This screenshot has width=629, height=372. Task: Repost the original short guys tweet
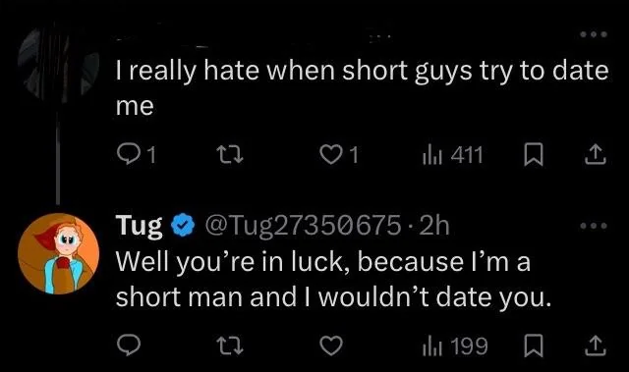click(x=230, y=154)
